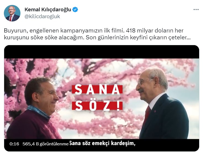Click the 0:16 video duration label
Screen dimensions: 203x155
tap(14, 144)
